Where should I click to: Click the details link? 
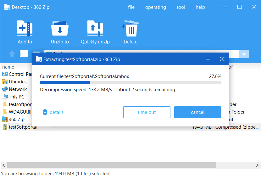(57, 112)
